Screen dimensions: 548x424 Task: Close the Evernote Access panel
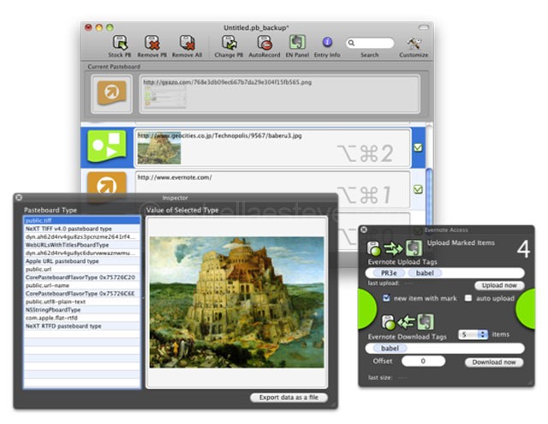[x=364, y=230]
